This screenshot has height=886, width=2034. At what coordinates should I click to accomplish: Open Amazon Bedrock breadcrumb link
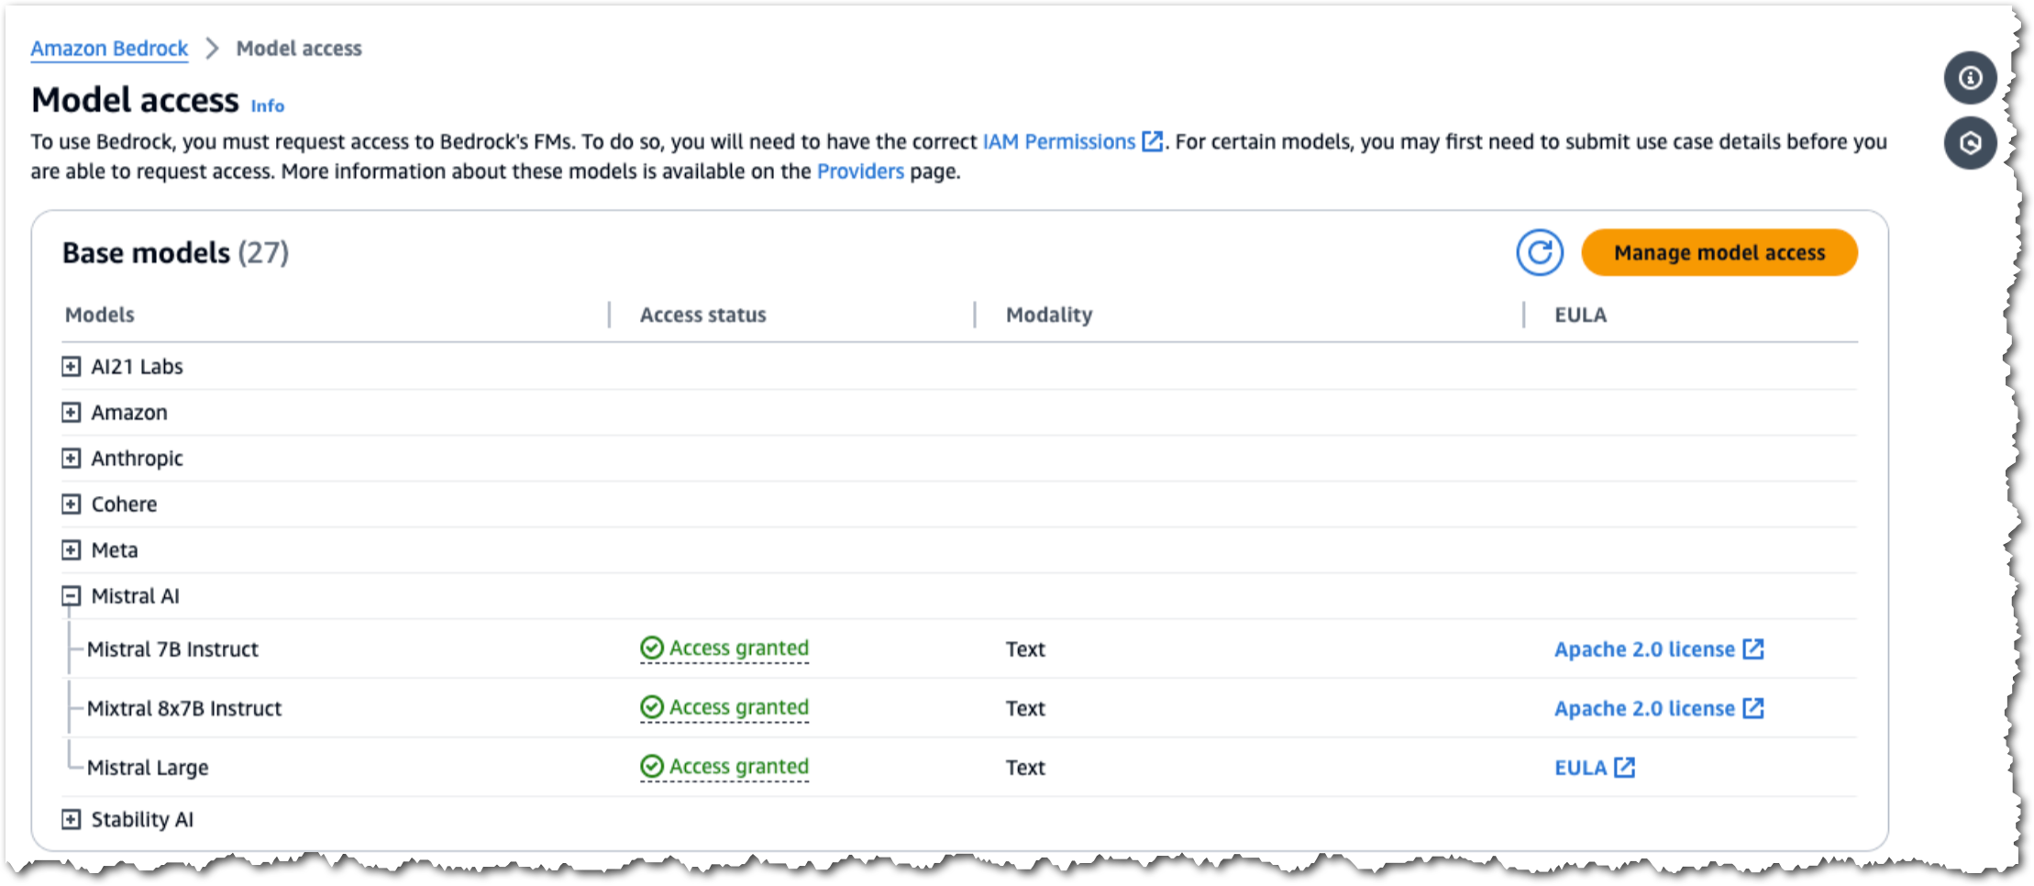pyautogui.click(x=109, y=49)
